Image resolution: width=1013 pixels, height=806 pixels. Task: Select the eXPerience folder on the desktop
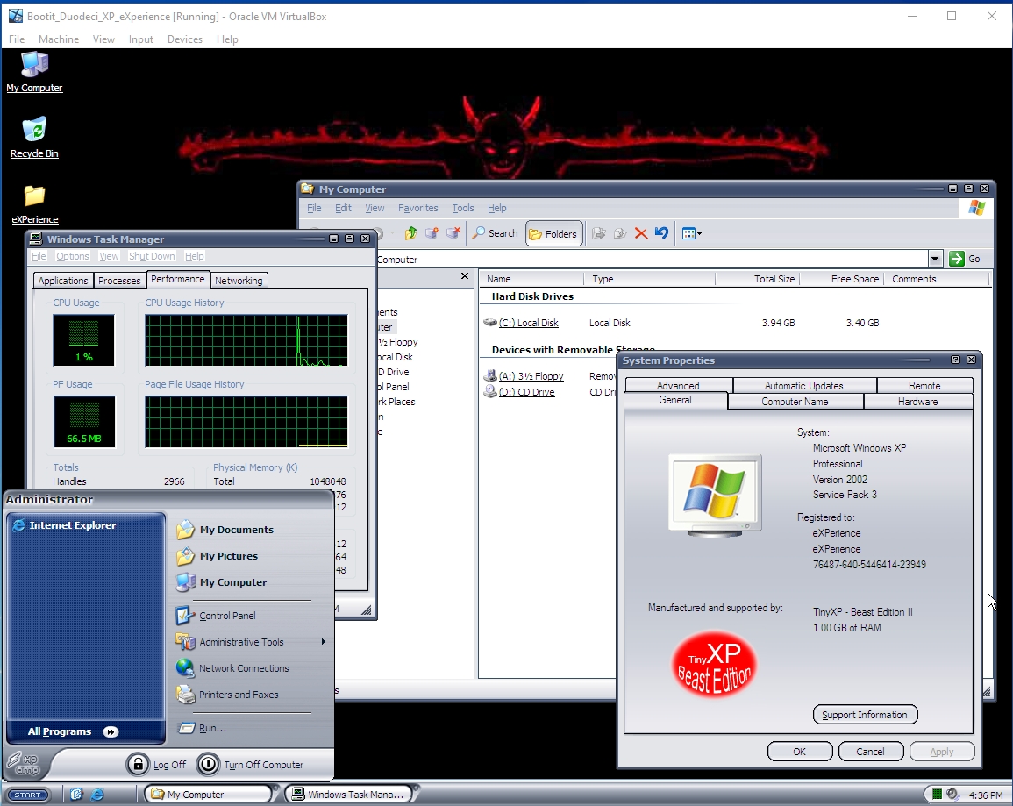[35, 204]
